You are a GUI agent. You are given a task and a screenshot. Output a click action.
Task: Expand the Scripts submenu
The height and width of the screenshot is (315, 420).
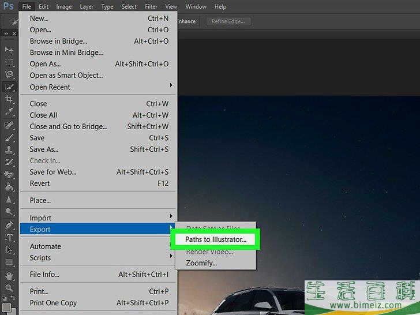98,257
